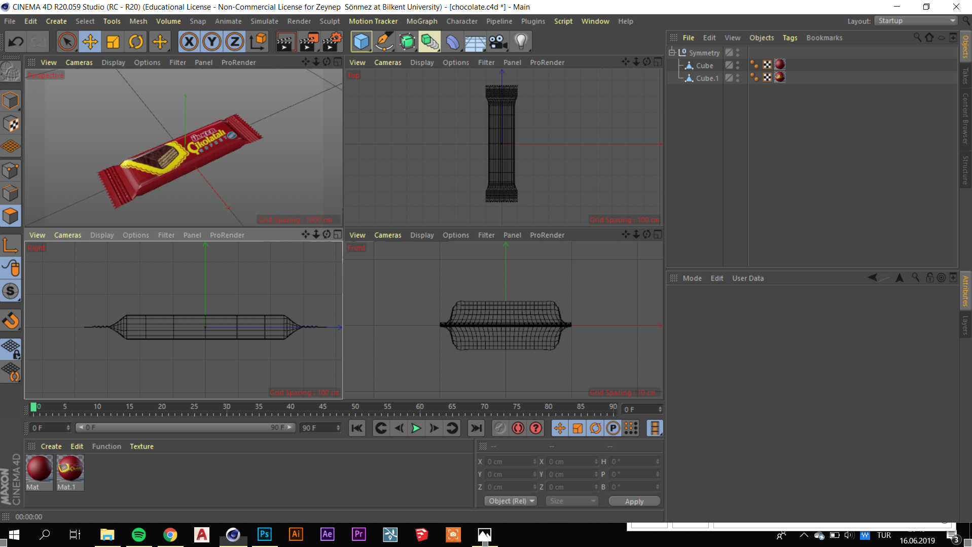Open the Object (Rel) dropdown
The image size is (972, 547).
511,501
